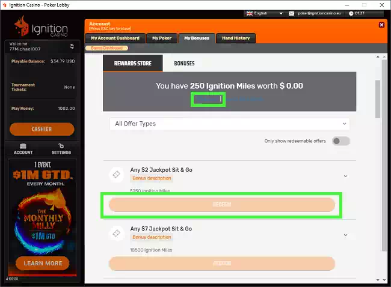Click Redeem for the $2 Jackpot Sit & Go

tap(222, 205)
